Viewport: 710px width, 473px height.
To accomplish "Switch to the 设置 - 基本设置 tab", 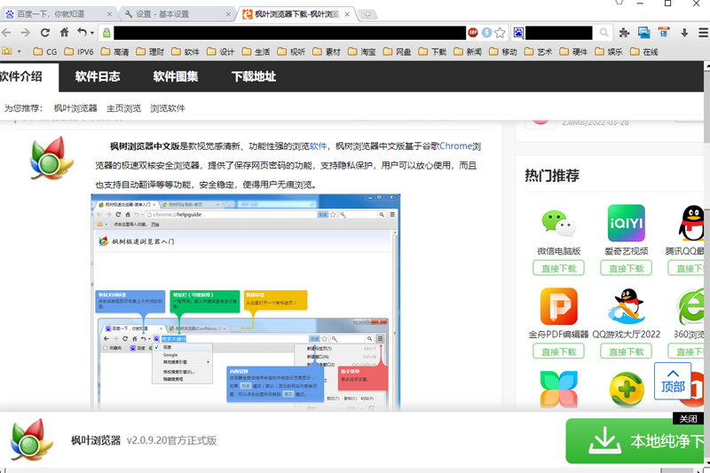I will tap(177, 14).
